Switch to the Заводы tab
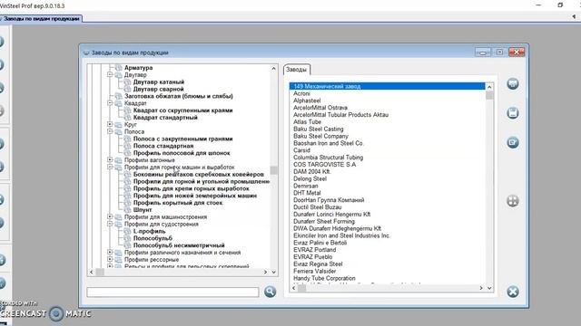The width and height of the screenshot is (581, 326). [297, 70]
